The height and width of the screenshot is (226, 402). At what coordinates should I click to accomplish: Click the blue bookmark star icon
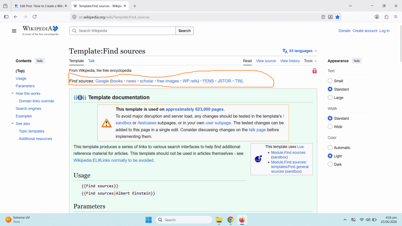[x=337, y=17]
